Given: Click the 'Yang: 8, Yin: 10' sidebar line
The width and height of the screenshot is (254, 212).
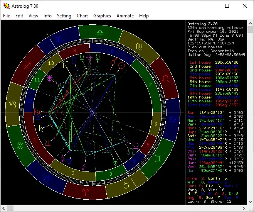Looking at the screenshot, I should click(x=206, y=190).
